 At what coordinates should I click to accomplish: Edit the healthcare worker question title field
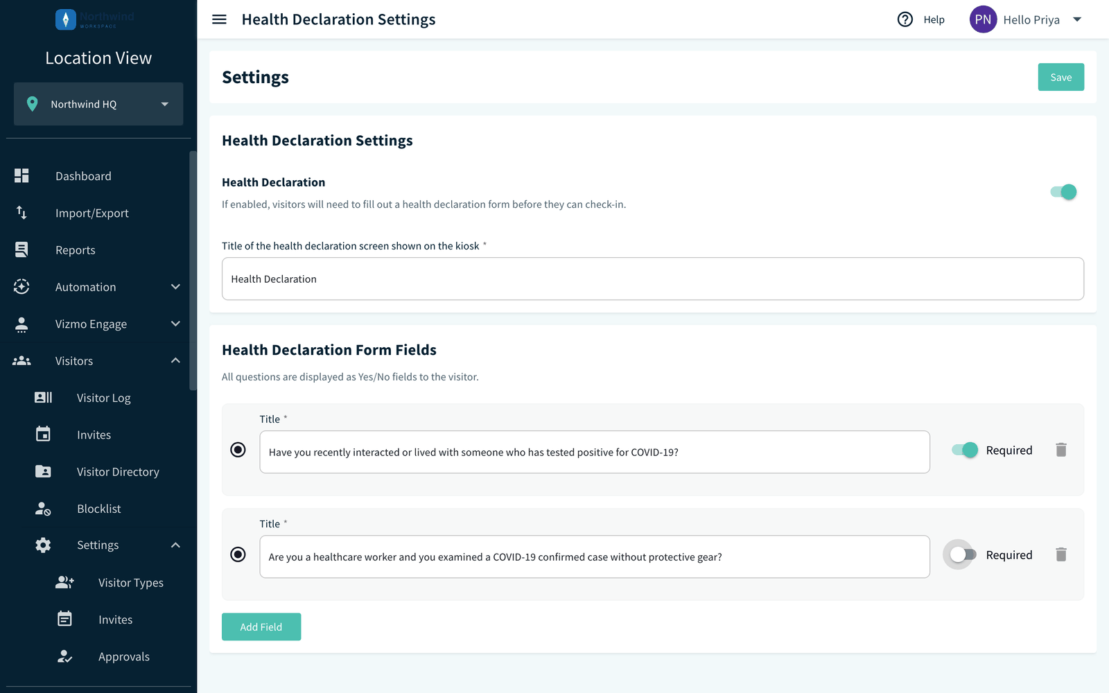pos(595,556)
